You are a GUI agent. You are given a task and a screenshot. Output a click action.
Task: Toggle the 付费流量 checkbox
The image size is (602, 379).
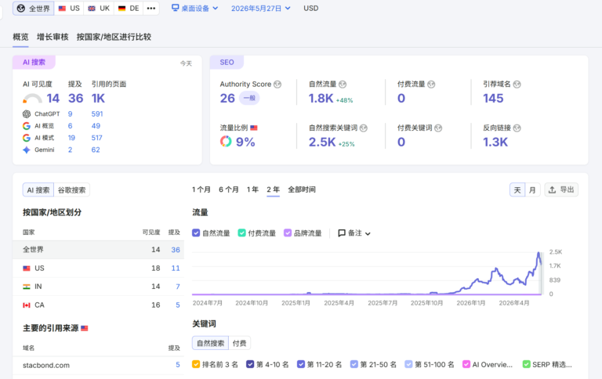point(241,233)
